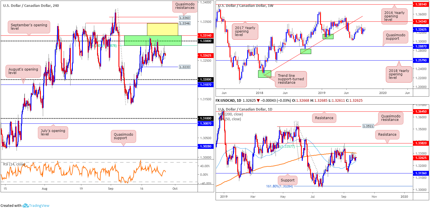The width and height of the screenshot is (430, 210).
Task: Click the 1.3233 support price label
Action: pyautogui.click(x=184, y=67)
